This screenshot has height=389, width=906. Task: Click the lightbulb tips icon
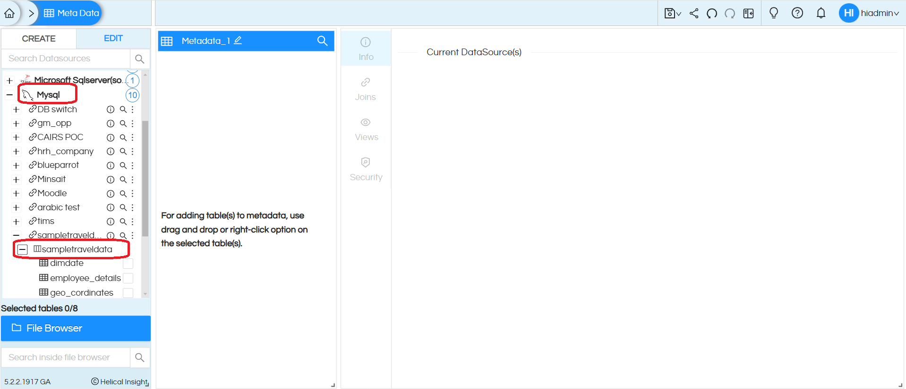(774, 13)
